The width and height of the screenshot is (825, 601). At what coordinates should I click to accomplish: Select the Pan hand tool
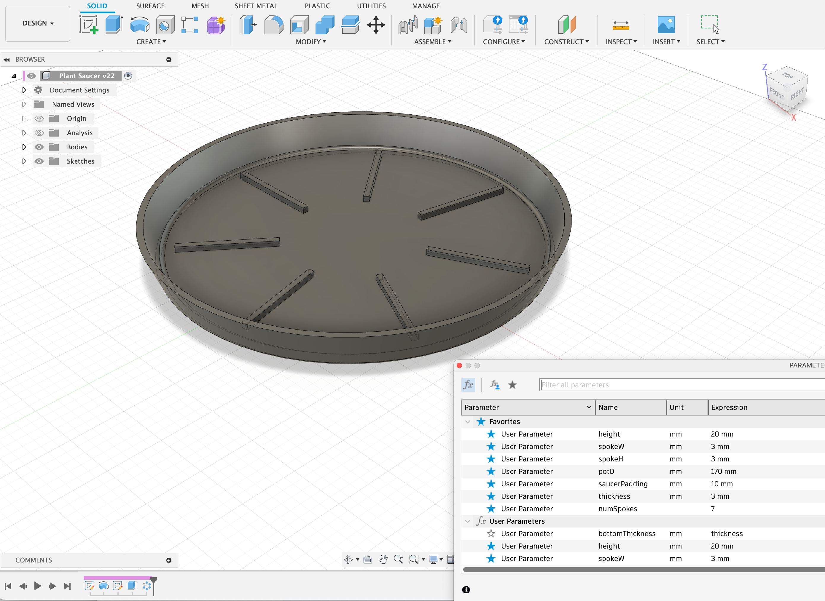pyautogui.click(x=383, y=560)
